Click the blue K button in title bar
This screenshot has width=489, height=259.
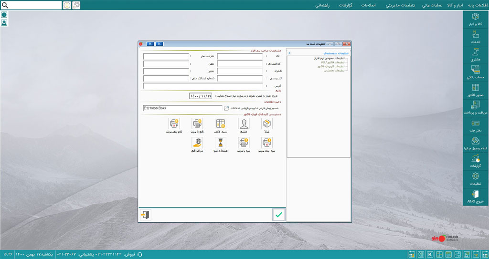(159, 44)
